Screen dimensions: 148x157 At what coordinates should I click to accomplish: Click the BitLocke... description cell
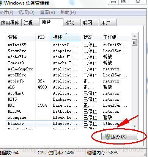[x=65, y=111]
